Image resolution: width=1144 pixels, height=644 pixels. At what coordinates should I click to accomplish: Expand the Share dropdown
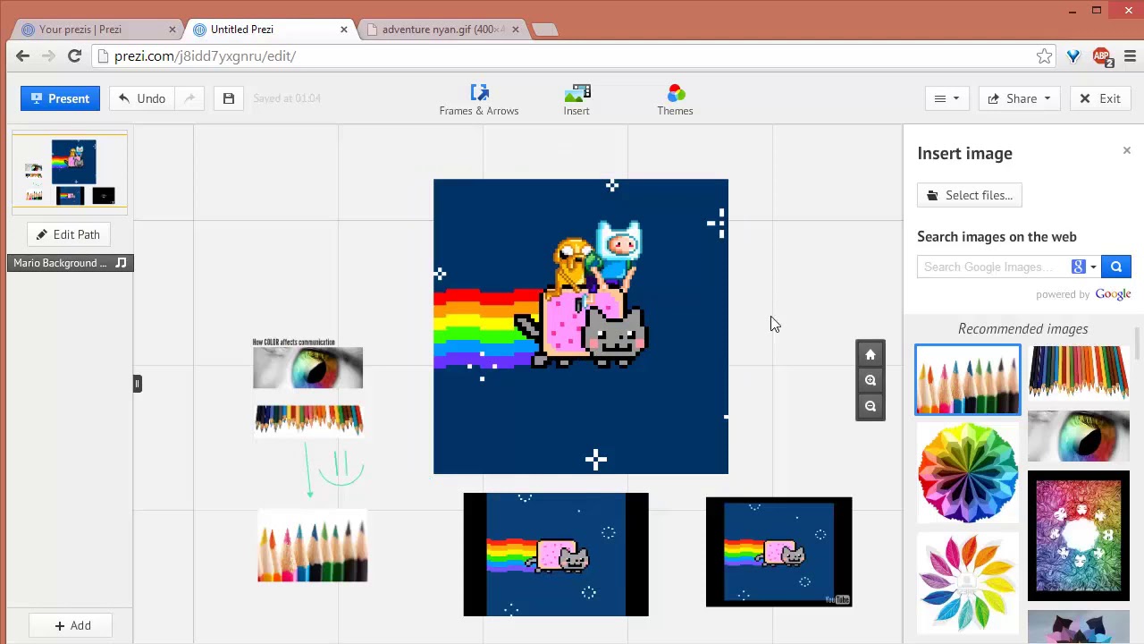tap(1020, 98)
